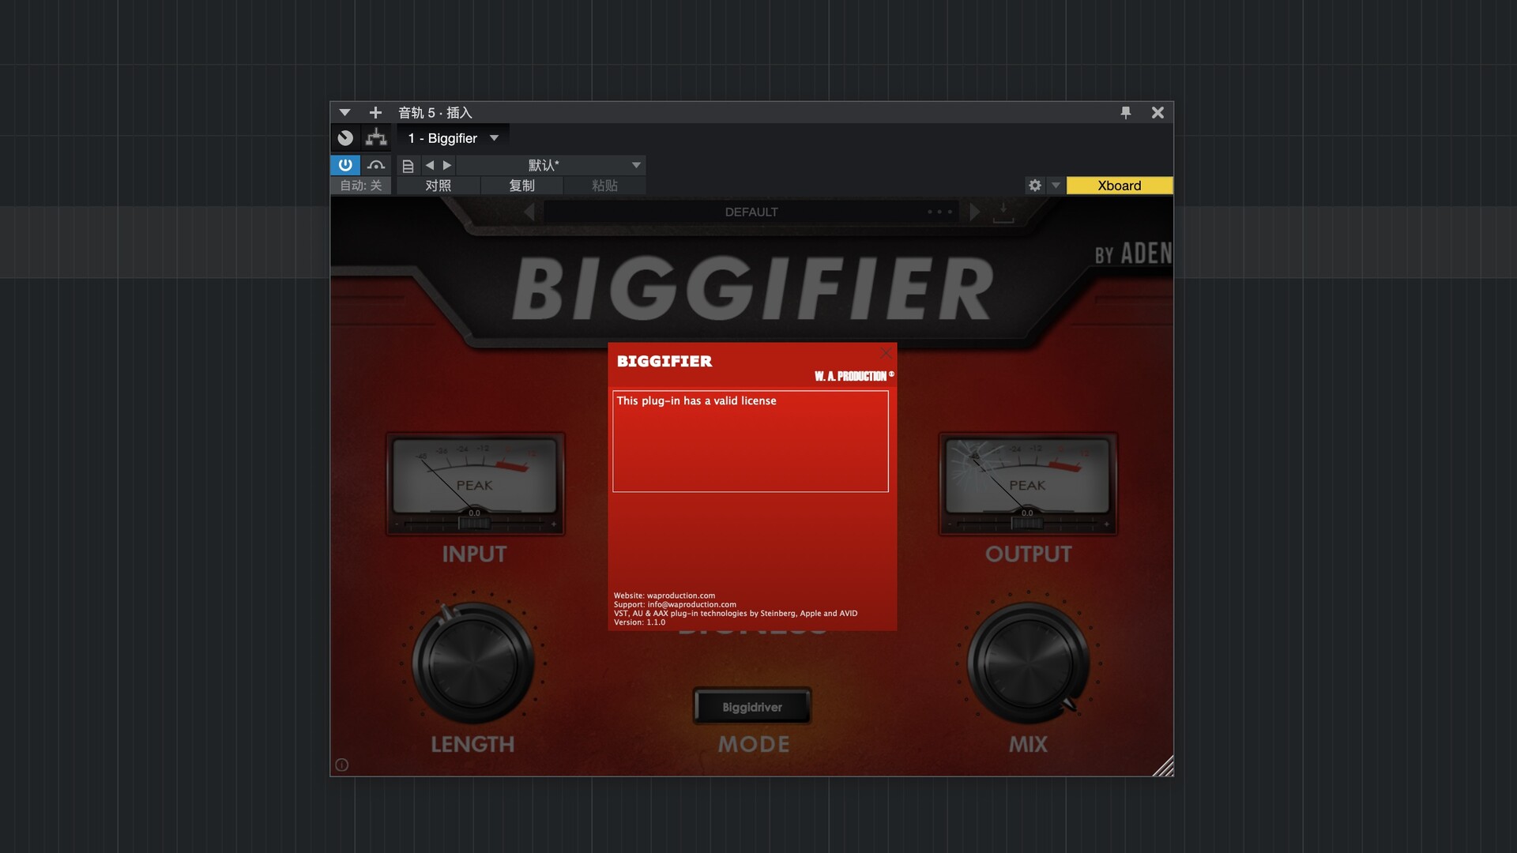Open the routing view icon
The image size is (1517, 853).
pyautogui.click(x=376, y=138)
